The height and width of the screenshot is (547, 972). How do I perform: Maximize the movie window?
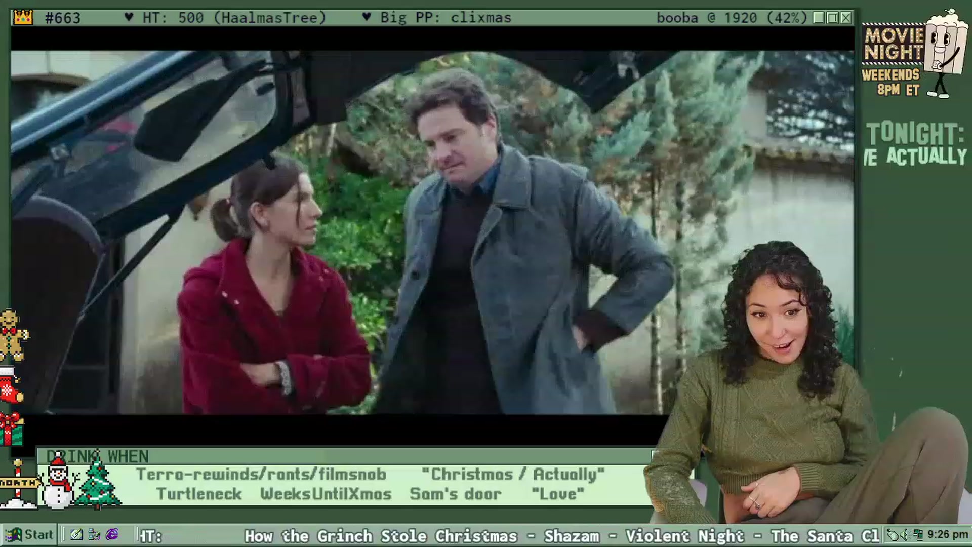832,18
